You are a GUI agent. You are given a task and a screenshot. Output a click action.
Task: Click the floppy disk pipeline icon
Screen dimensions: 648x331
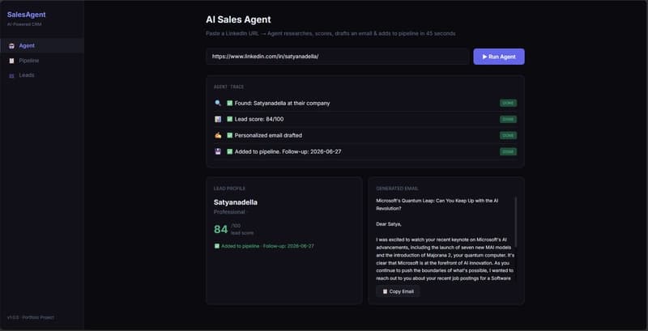[218, 151]
